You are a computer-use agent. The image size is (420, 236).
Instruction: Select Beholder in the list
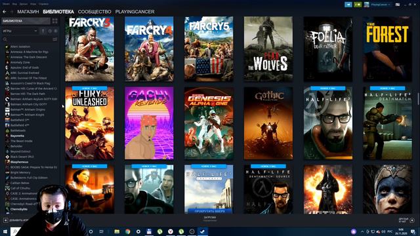tap(16, 146)
